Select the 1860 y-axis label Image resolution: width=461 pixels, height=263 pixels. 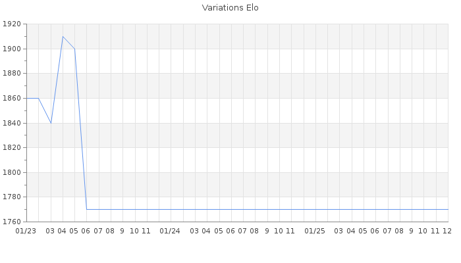click(12, 98)
